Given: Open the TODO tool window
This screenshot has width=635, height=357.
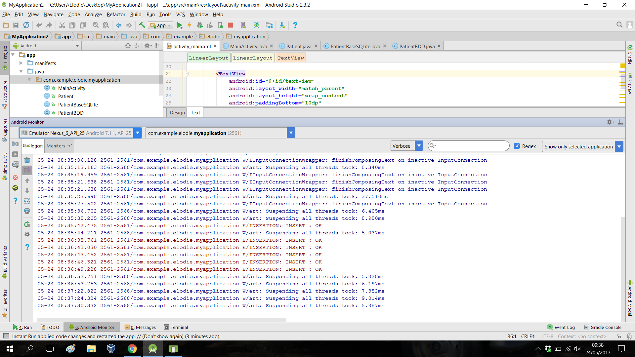Looking at the screenshot, I should click(50, 327).
